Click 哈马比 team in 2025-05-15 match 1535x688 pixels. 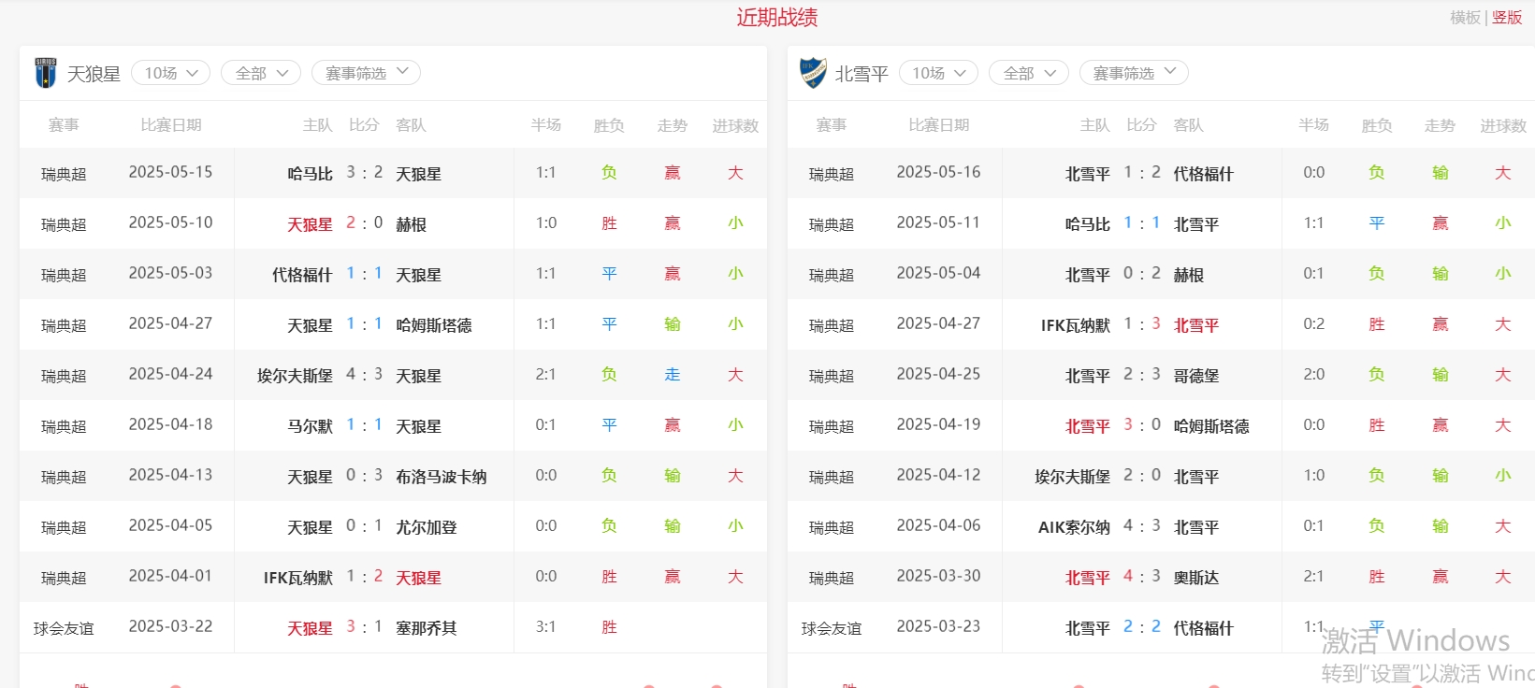pyautogui.click(x=310, y=174)
